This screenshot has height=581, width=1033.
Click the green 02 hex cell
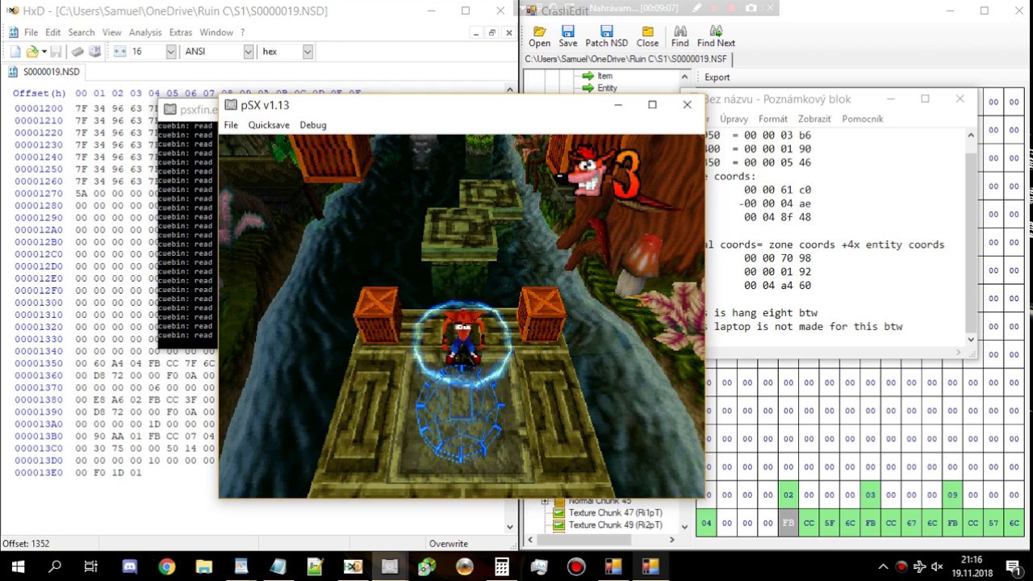788,495
